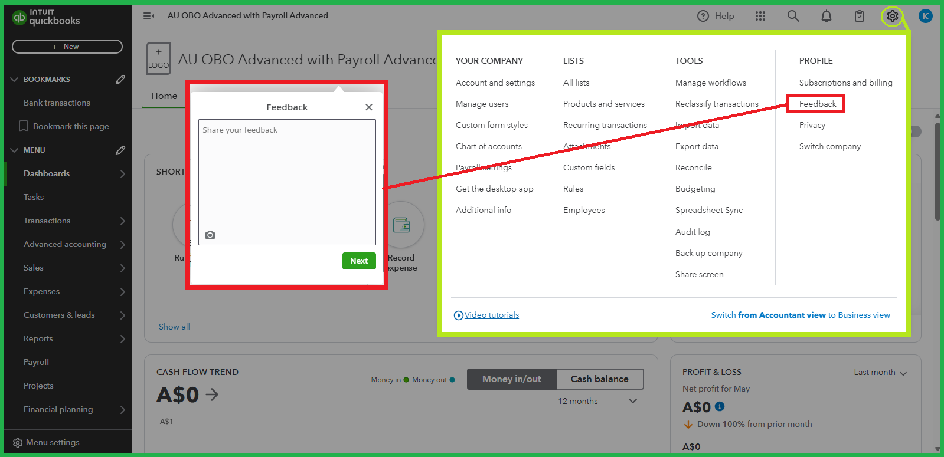
Task: Close the Feedback dialog
Action: (x=369, y=107)
